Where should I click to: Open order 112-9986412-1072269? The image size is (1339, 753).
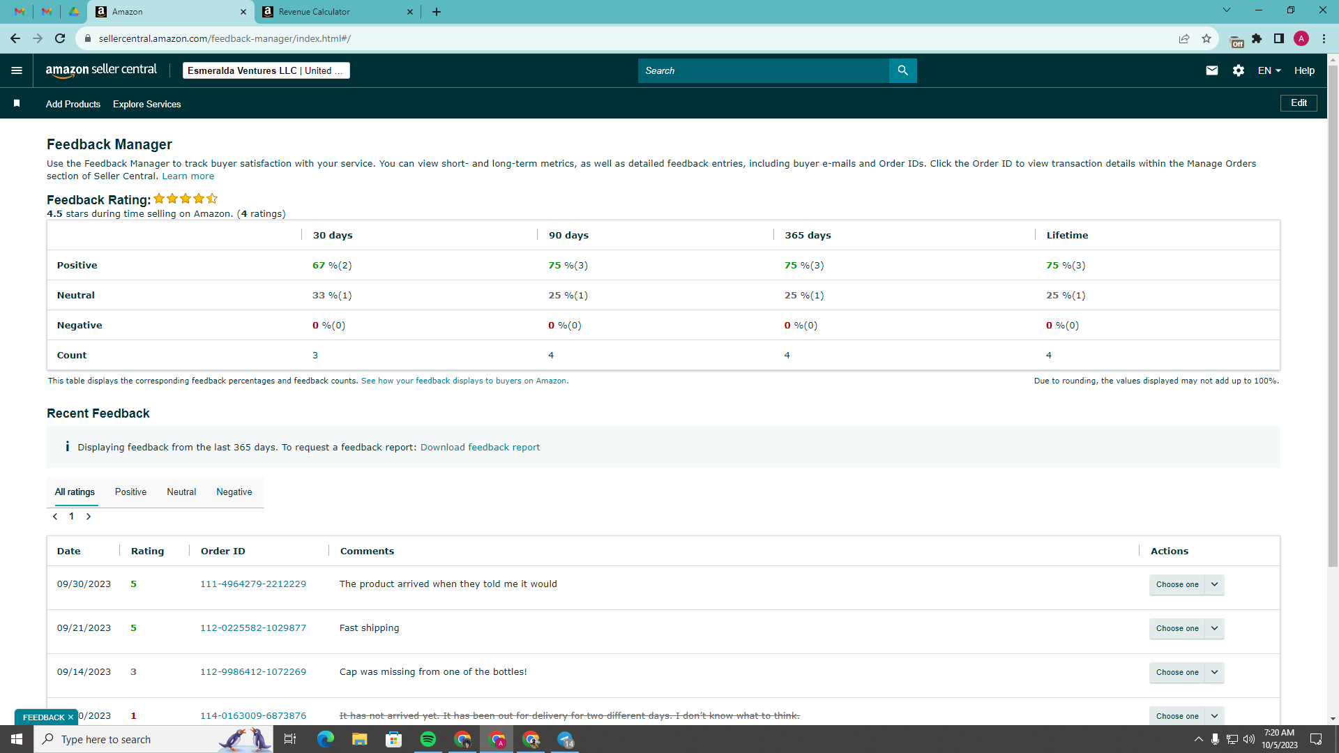point(253,672)
